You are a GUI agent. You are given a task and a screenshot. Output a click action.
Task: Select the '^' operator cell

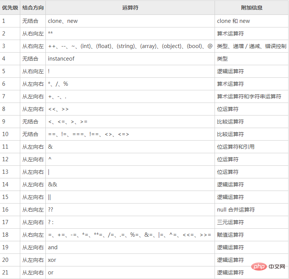[130, 159]
